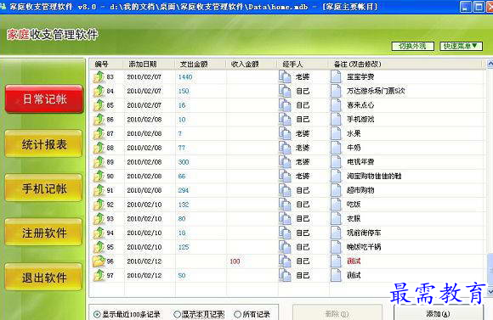
Task: Open the 注册软件 section
Action: pos(44,233)
